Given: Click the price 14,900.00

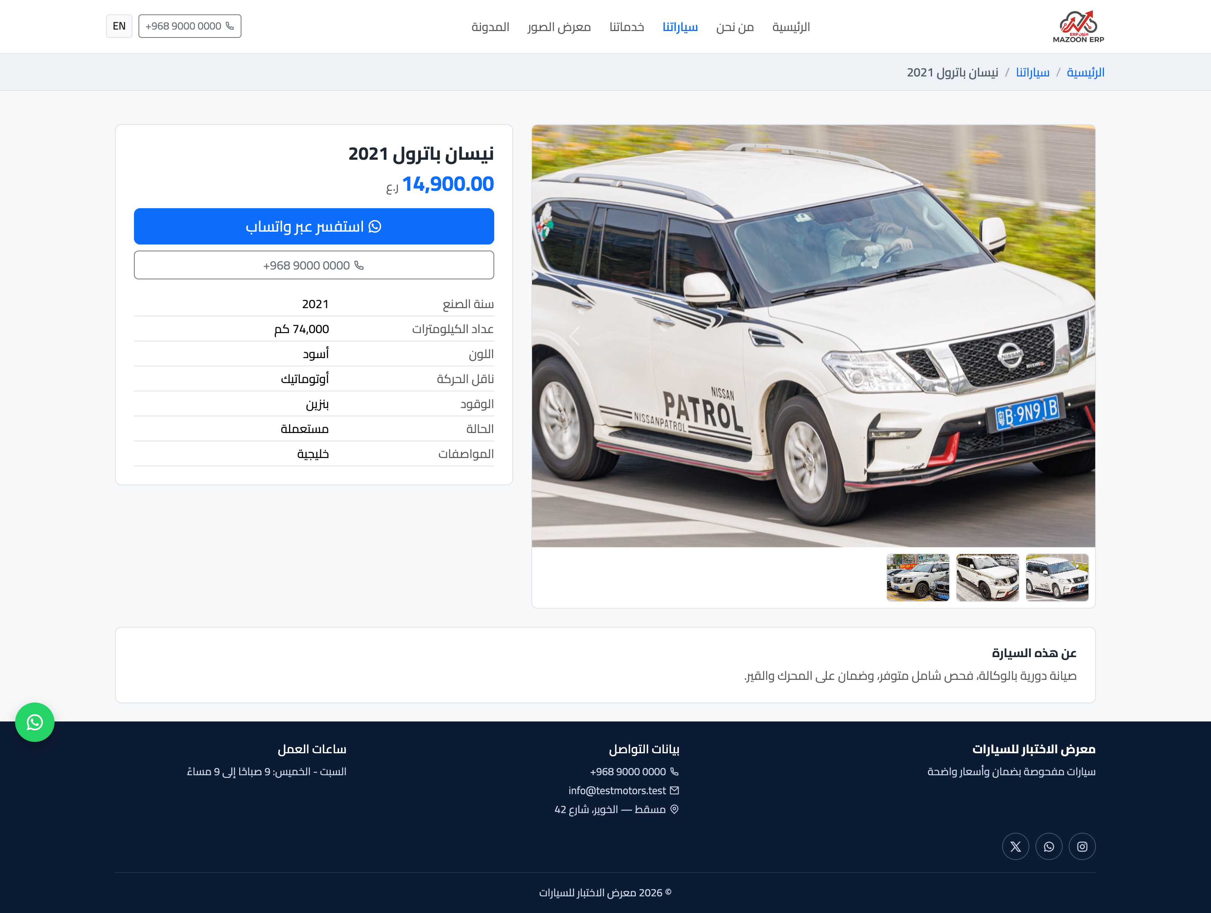Looking at the screenshot, I should point(448,184).
